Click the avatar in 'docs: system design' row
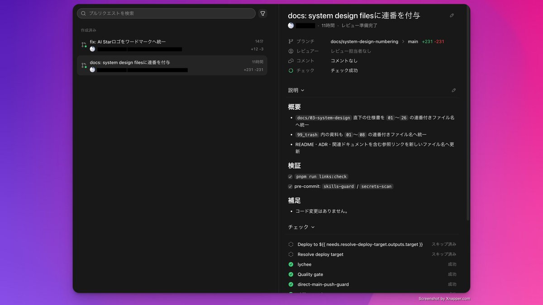543x305 pixels. (x=92, y=70)
